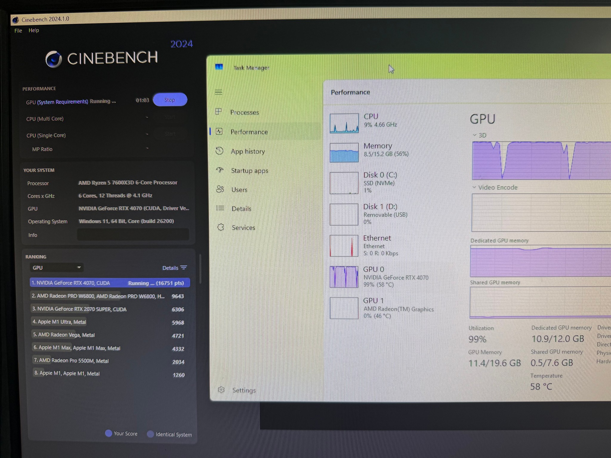Click the System Requirements link
The image size is (611, 458).
tap(63, 102)
